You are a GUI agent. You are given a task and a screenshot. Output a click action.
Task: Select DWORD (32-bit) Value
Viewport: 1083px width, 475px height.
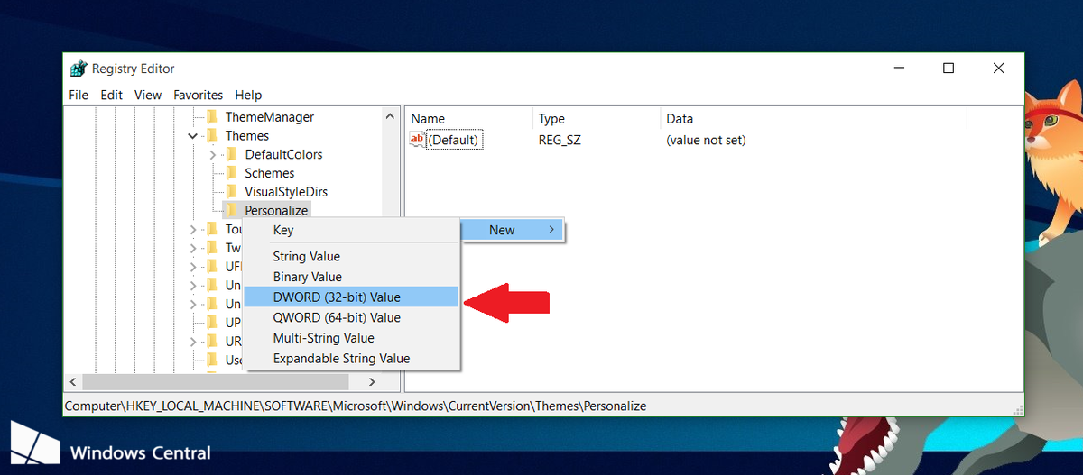click(x=353, y=297)
